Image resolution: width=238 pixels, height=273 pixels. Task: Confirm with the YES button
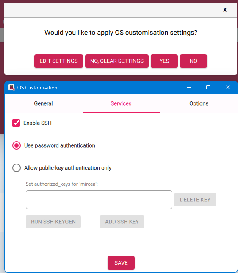pos(164,61)
